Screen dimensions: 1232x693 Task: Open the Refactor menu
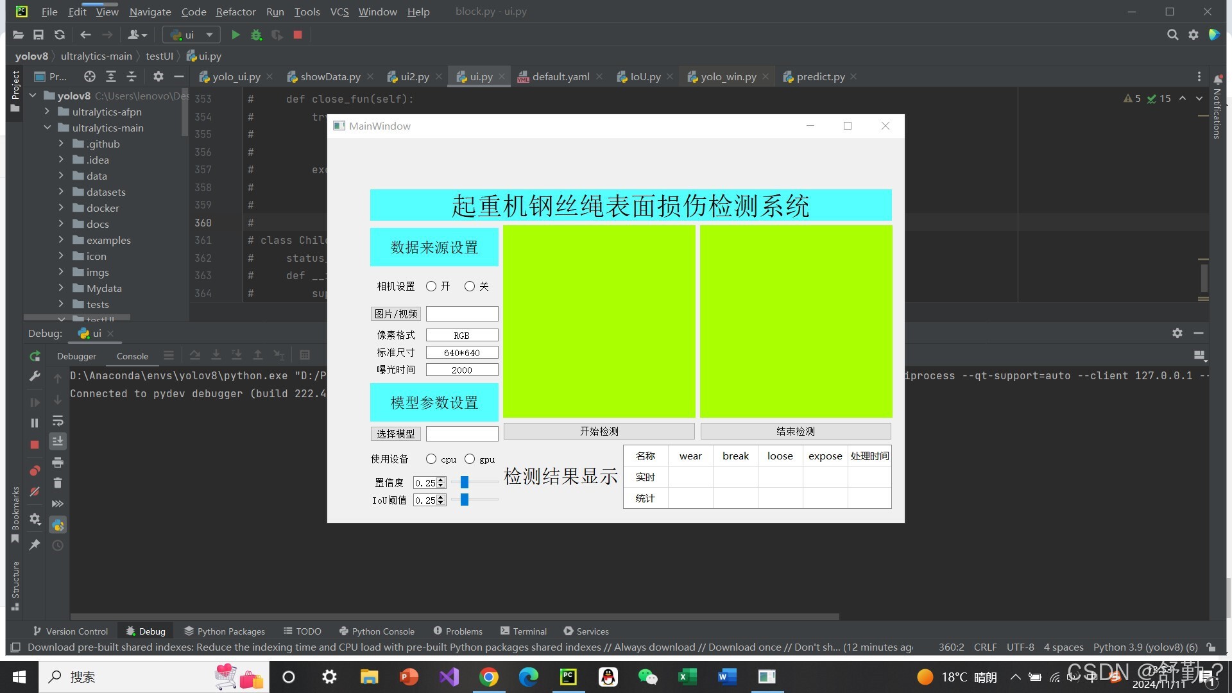[x=235, y=12]
